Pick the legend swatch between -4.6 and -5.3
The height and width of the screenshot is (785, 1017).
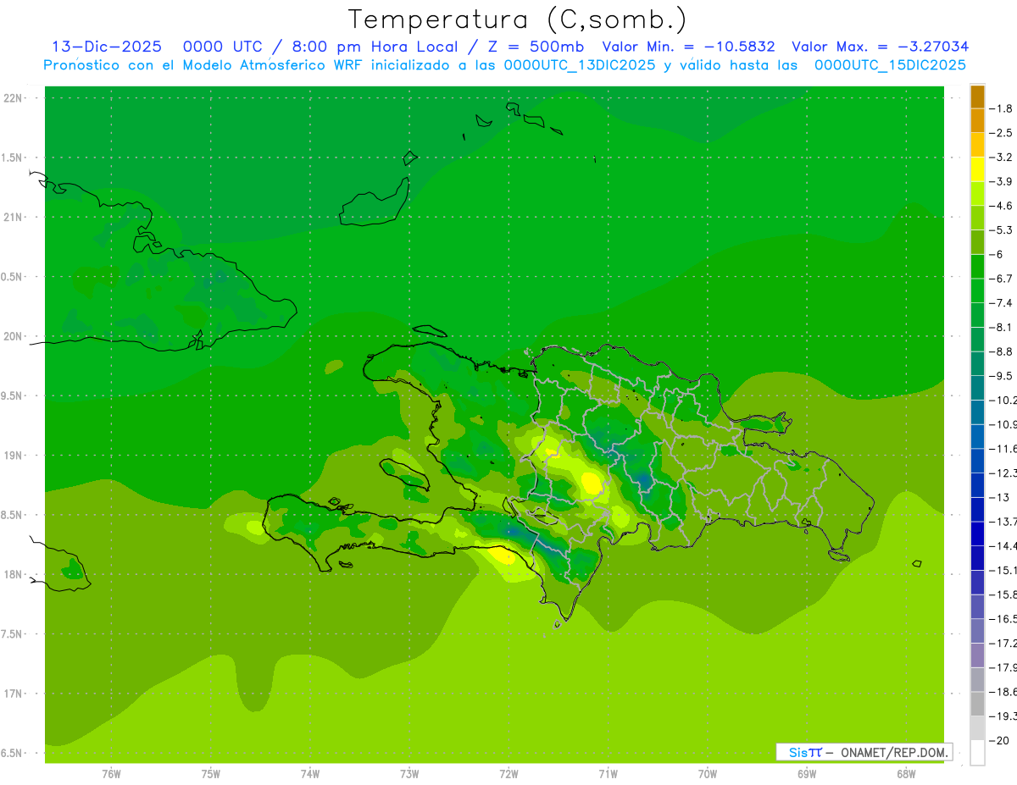pyautogui.click(x=977, y=218)
